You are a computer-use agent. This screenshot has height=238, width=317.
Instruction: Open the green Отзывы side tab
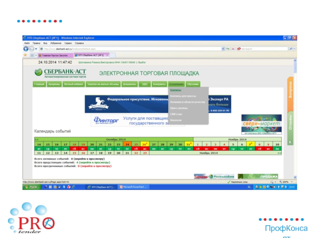pyautogui.click(x=290, y=127)
